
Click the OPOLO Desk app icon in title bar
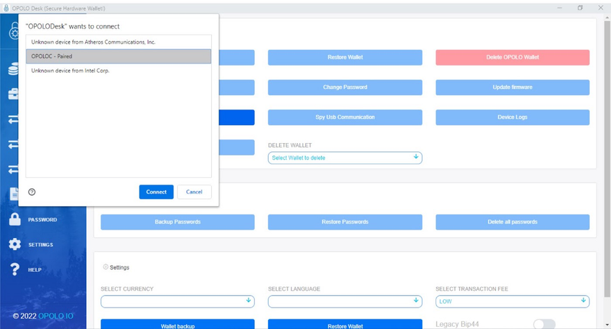coord(6,7)
